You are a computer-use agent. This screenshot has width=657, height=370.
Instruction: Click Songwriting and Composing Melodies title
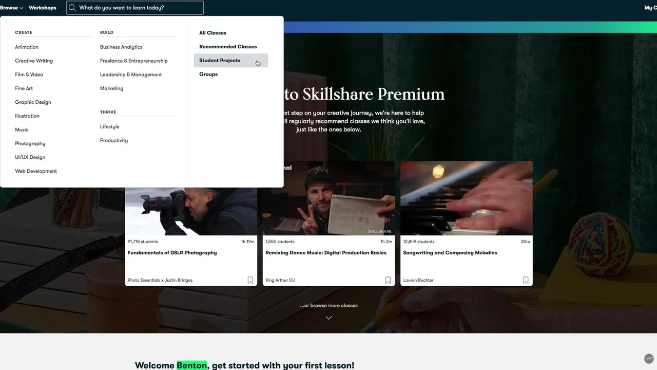450,253
